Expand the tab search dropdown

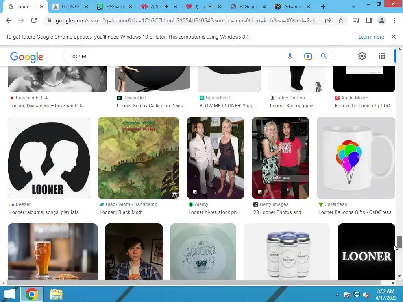pos(354,7)
